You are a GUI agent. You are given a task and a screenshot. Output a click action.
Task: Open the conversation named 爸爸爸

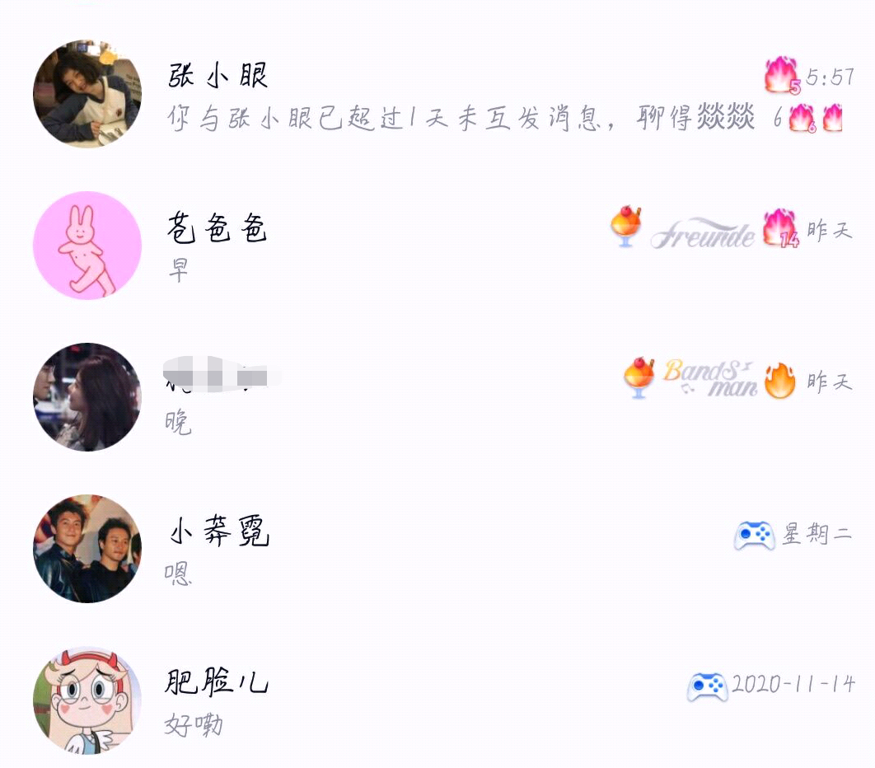click(437, 246)
